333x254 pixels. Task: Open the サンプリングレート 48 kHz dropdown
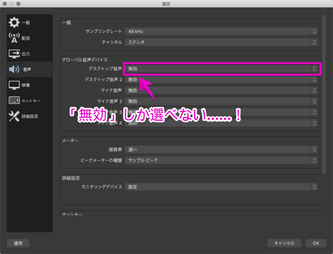click(221, 31)
